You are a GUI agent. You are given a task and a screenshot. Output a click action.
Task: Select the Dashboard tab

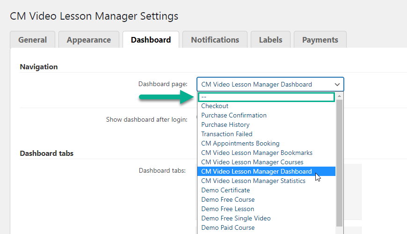(x=151, y=40)
